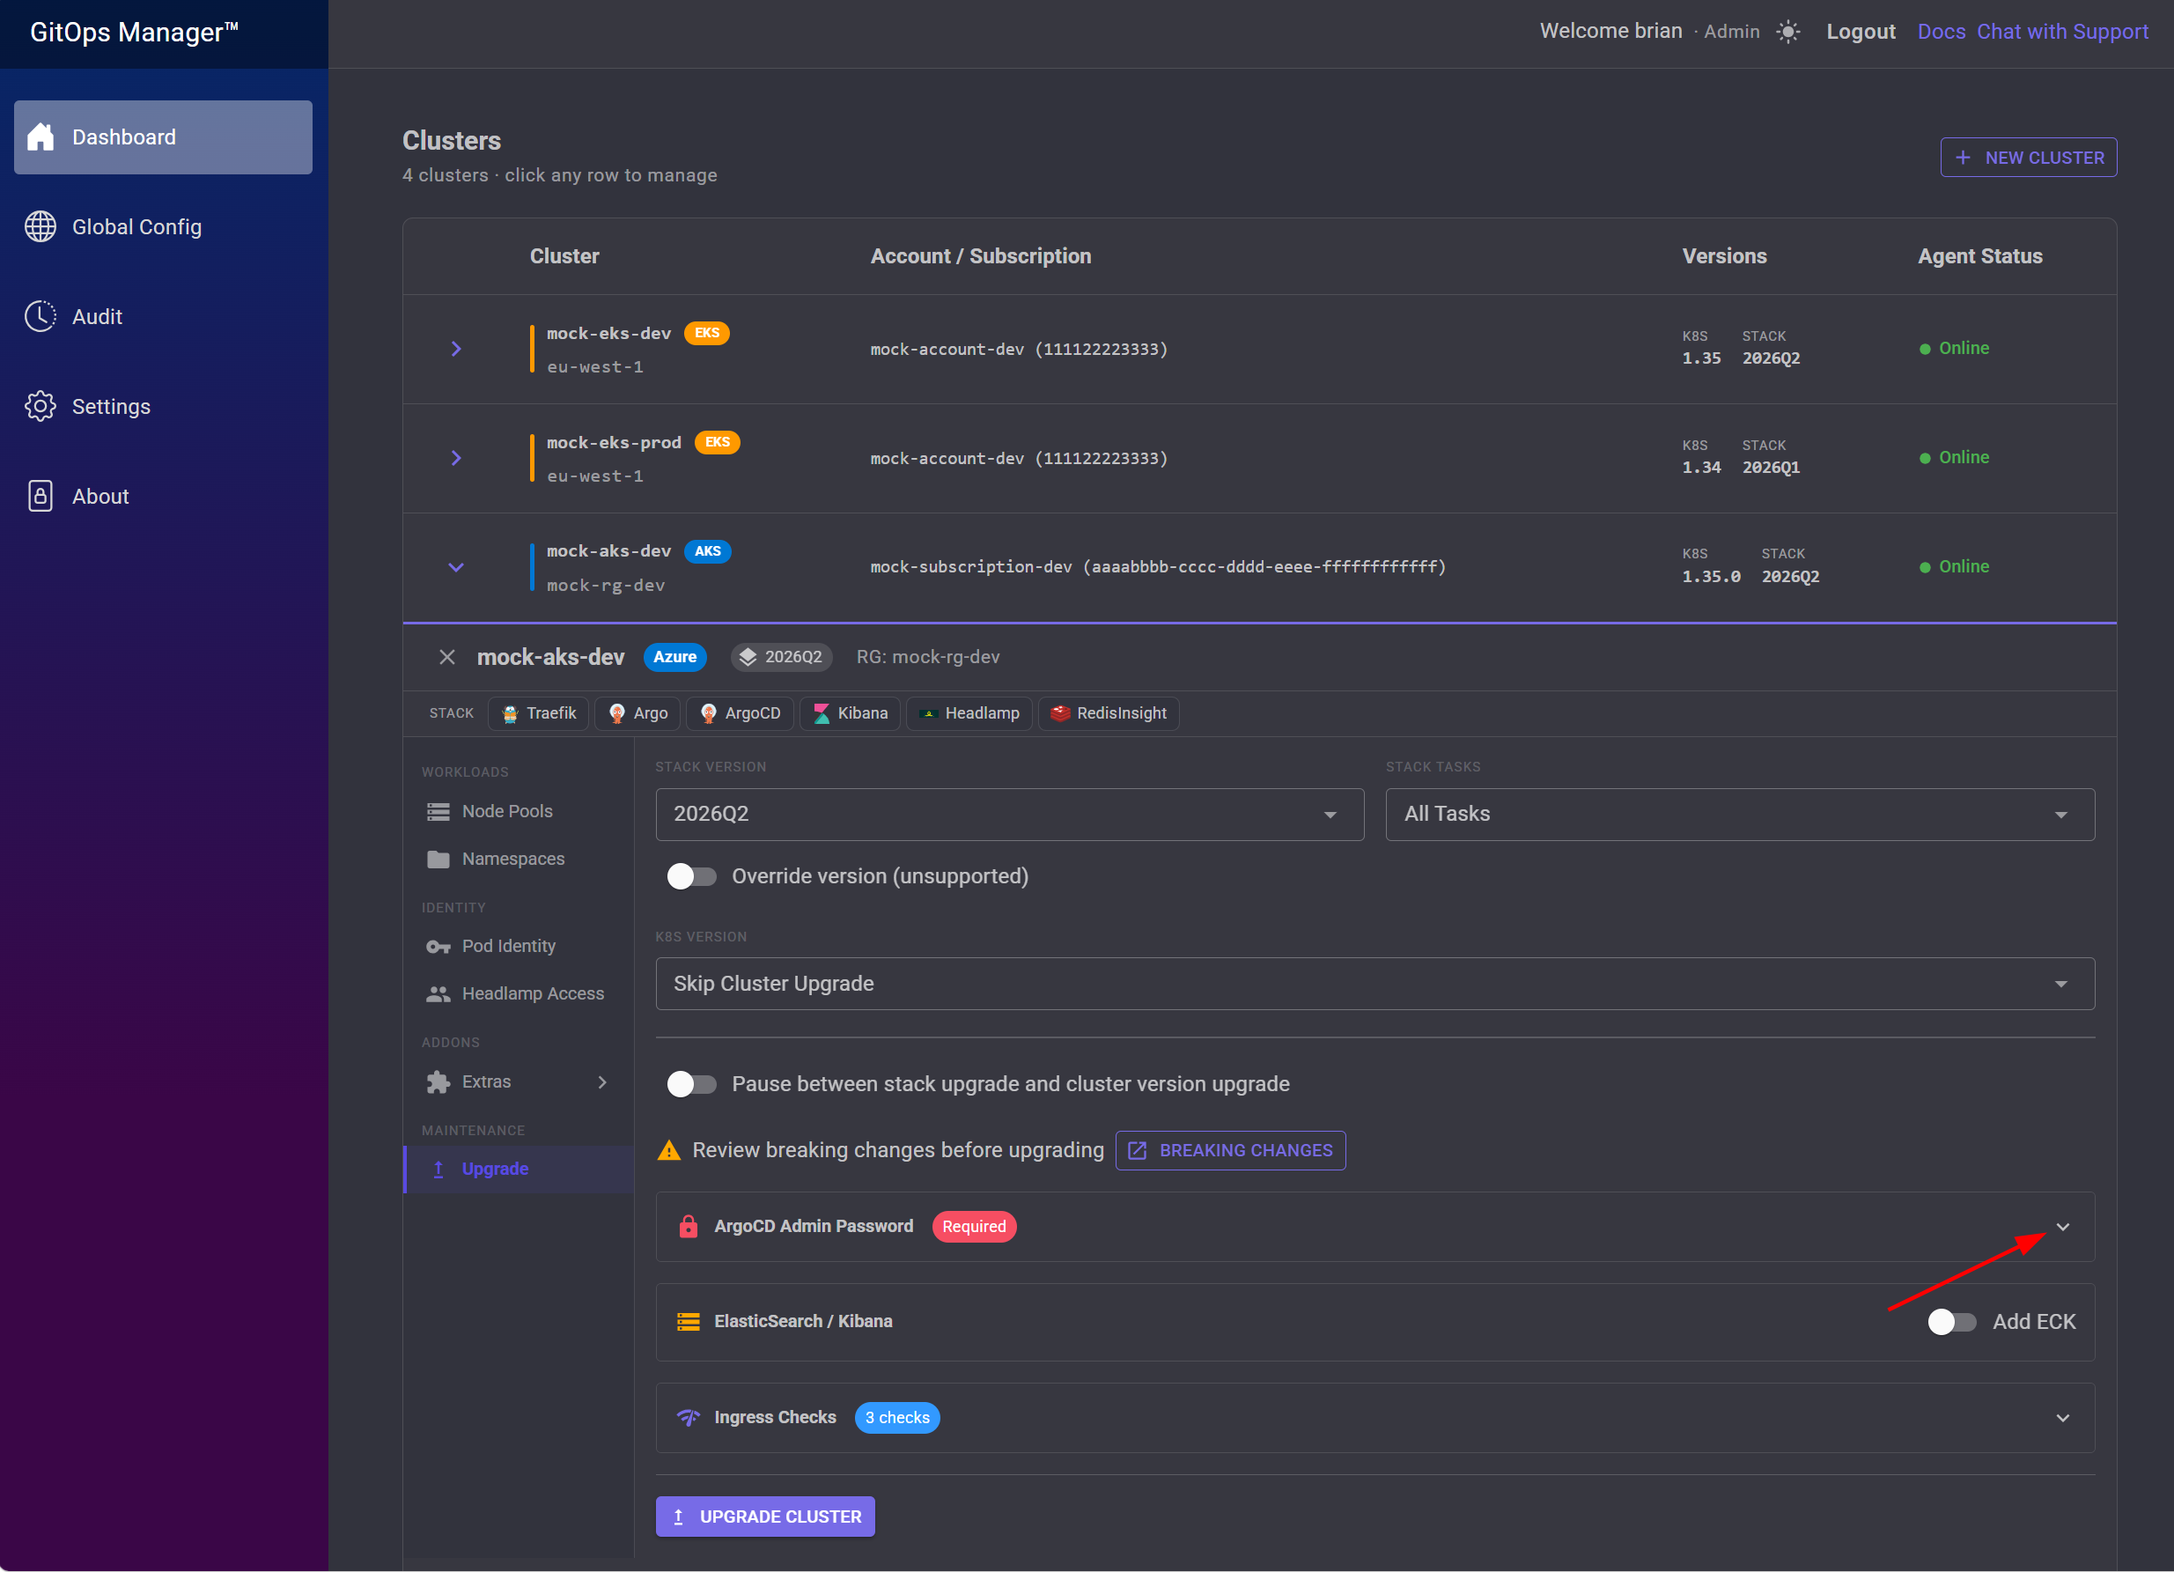
Task: Open the K8s Version Skip Cluster Upgrade dropdown
Action: (x=1374, y=984)
